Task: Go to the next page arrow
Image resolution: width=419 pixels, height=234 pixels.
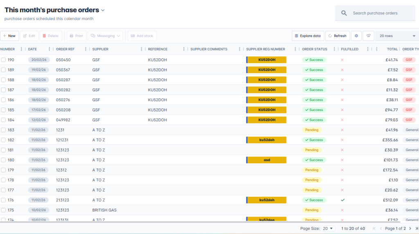Action: [410, 228]
